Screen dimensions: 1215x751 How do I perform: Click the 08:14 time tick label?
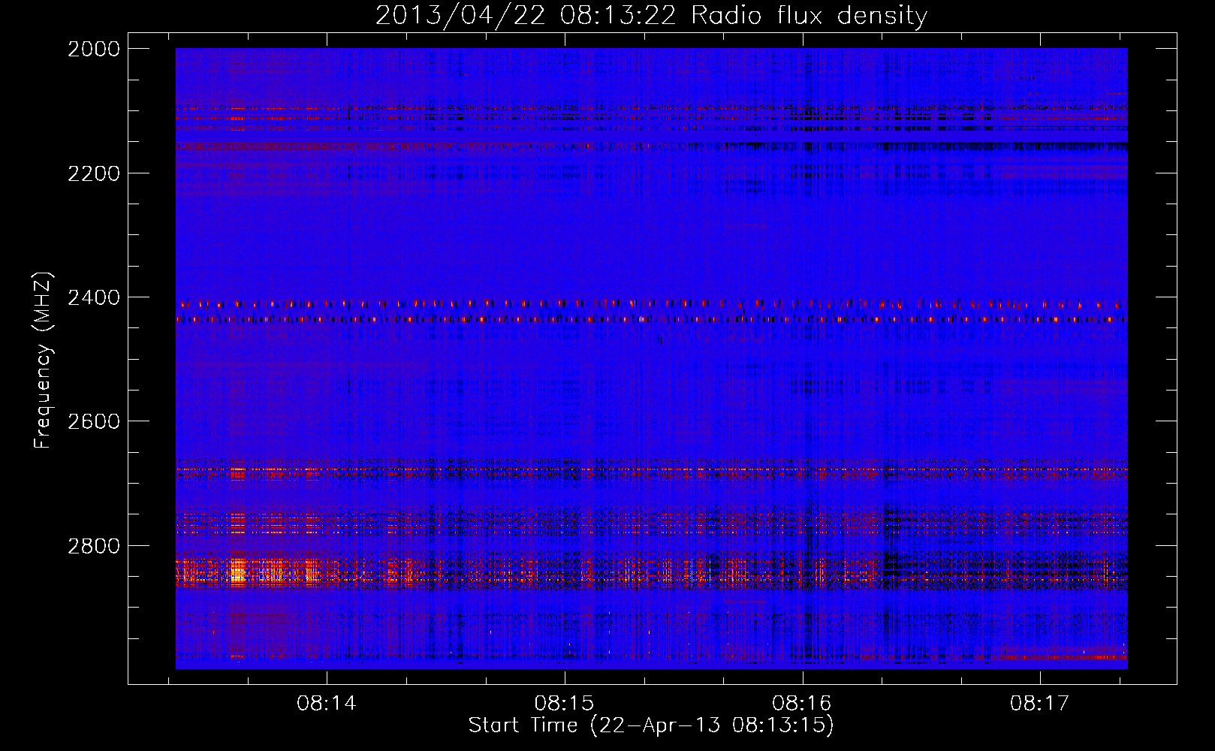326,703
